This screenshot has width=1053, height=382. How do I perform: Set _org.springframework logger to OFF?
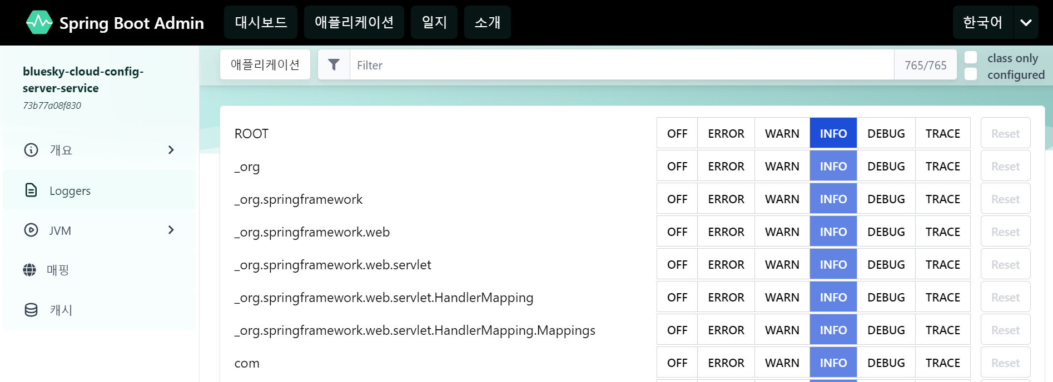click(677, 199)
